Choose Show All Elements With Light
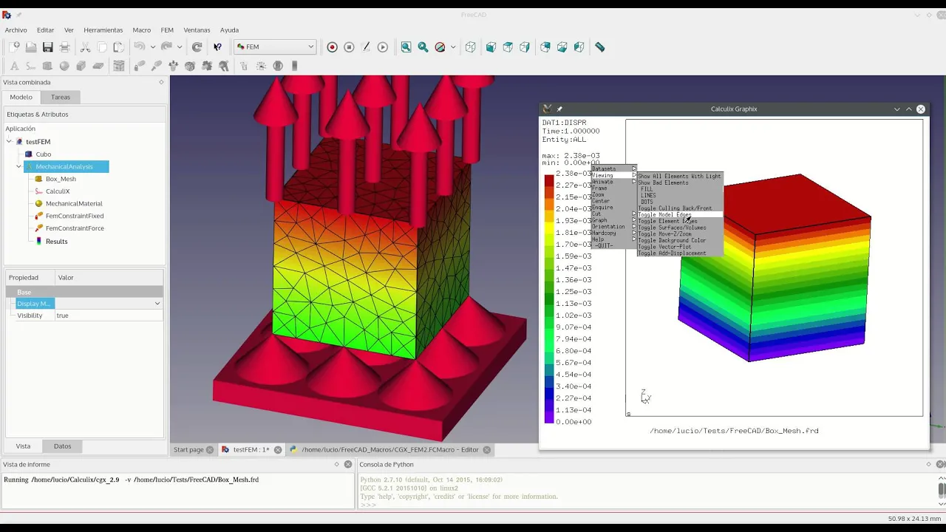The height and width of the screenshot is (532, 946). [680, 176]
